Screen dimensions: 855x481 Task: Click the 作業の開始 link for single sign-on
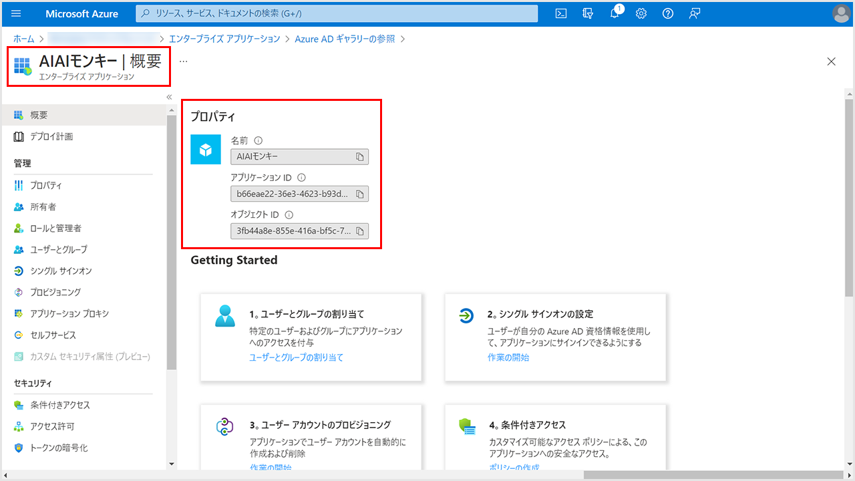point(508,357)
